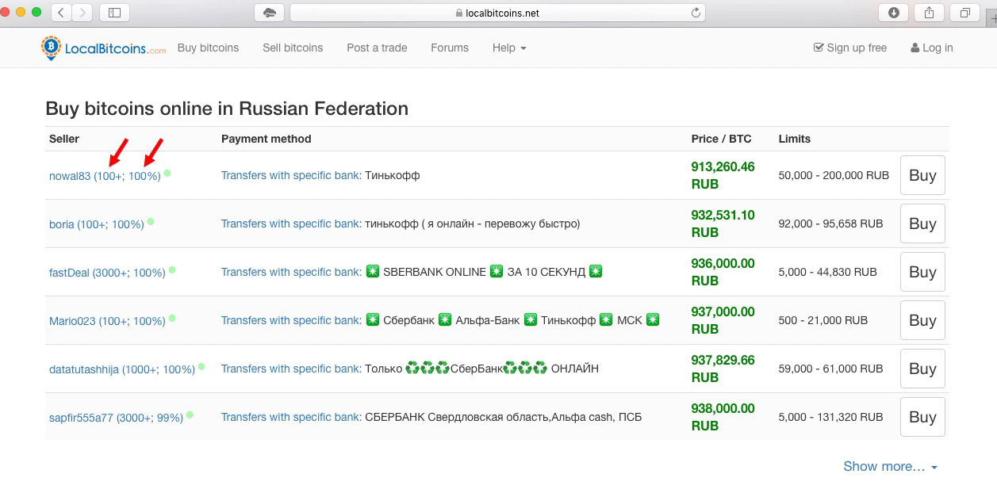997x489 pixels.
Task: Open seller fastDeal profile link
Action: click(x=69, y=273)
